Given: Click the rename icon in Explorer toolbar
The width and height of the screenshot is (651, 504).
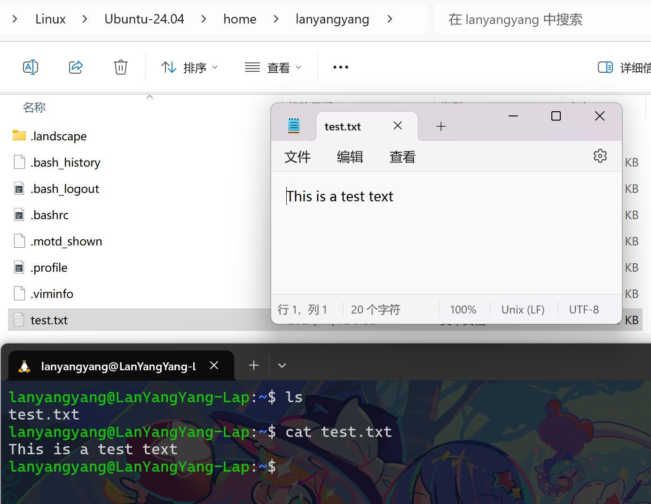Looking at the screenshot, I should coord(31,67).
